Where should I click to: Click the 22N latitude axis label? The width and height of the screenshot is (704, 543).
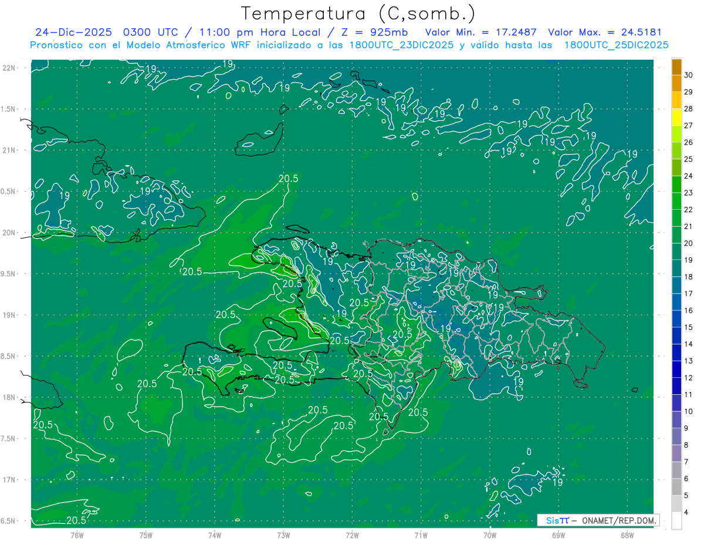tap(9, 67)
